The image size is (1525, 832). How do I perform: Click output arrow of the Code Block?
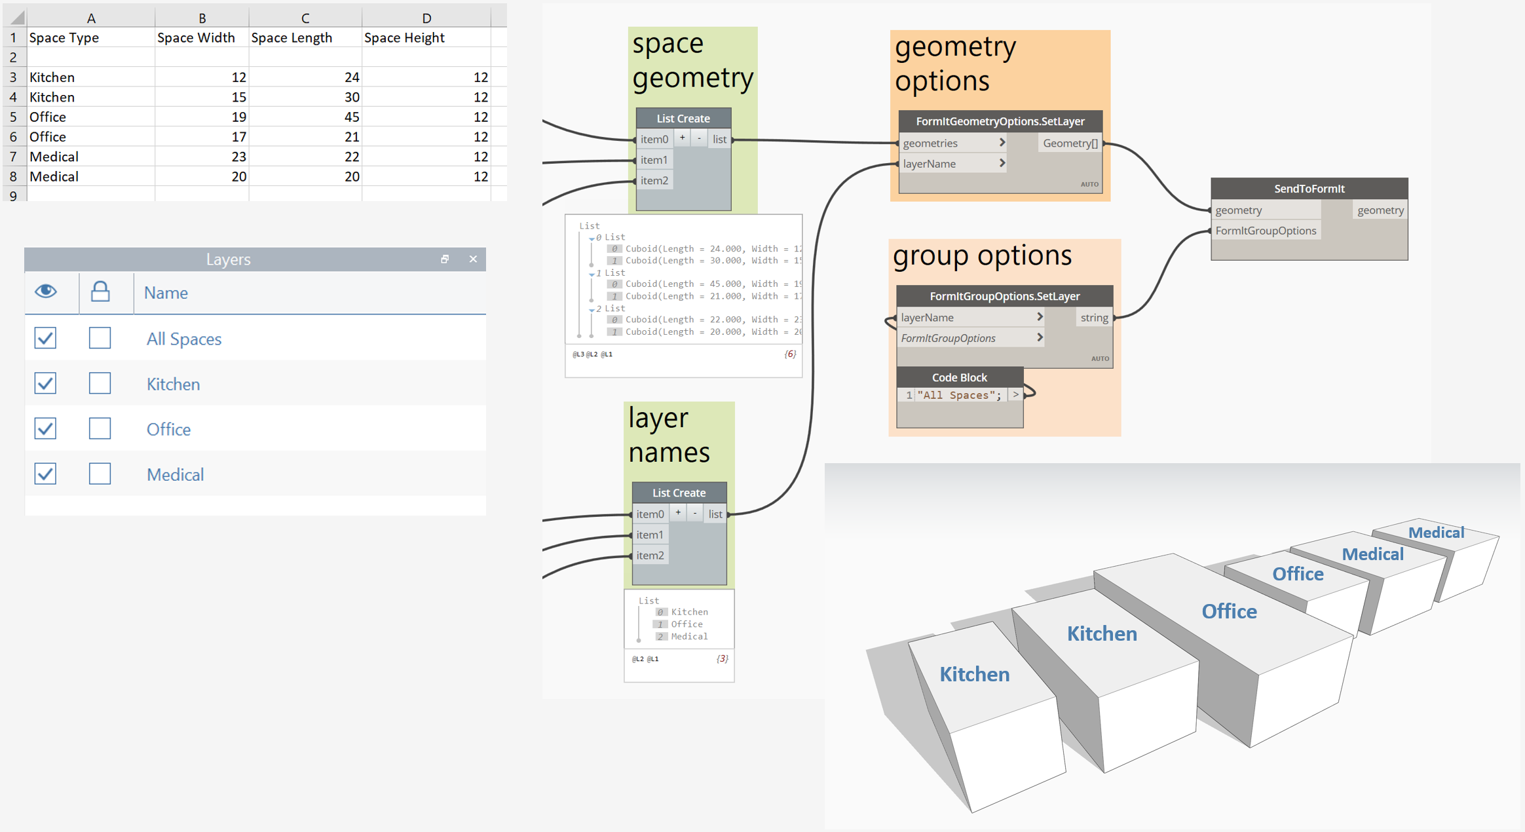[1015, 395]
